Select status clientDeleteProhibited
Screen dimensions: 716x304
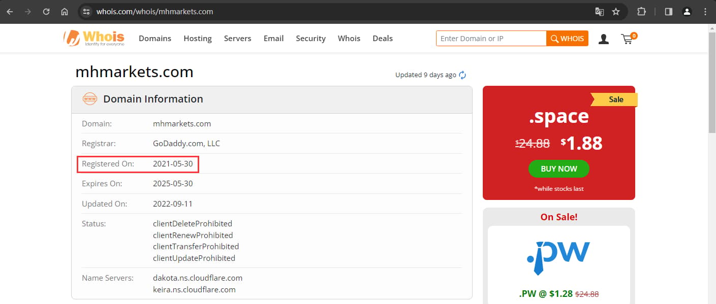point(193,224)
